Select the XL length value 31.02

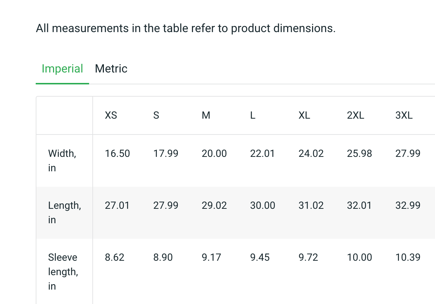(311, 206)
